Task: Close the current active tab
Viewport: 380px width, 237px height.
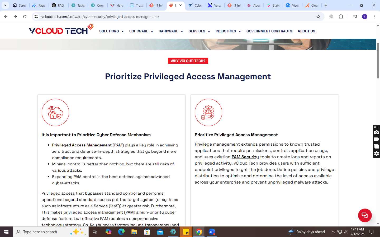Action: click(180, 5)
